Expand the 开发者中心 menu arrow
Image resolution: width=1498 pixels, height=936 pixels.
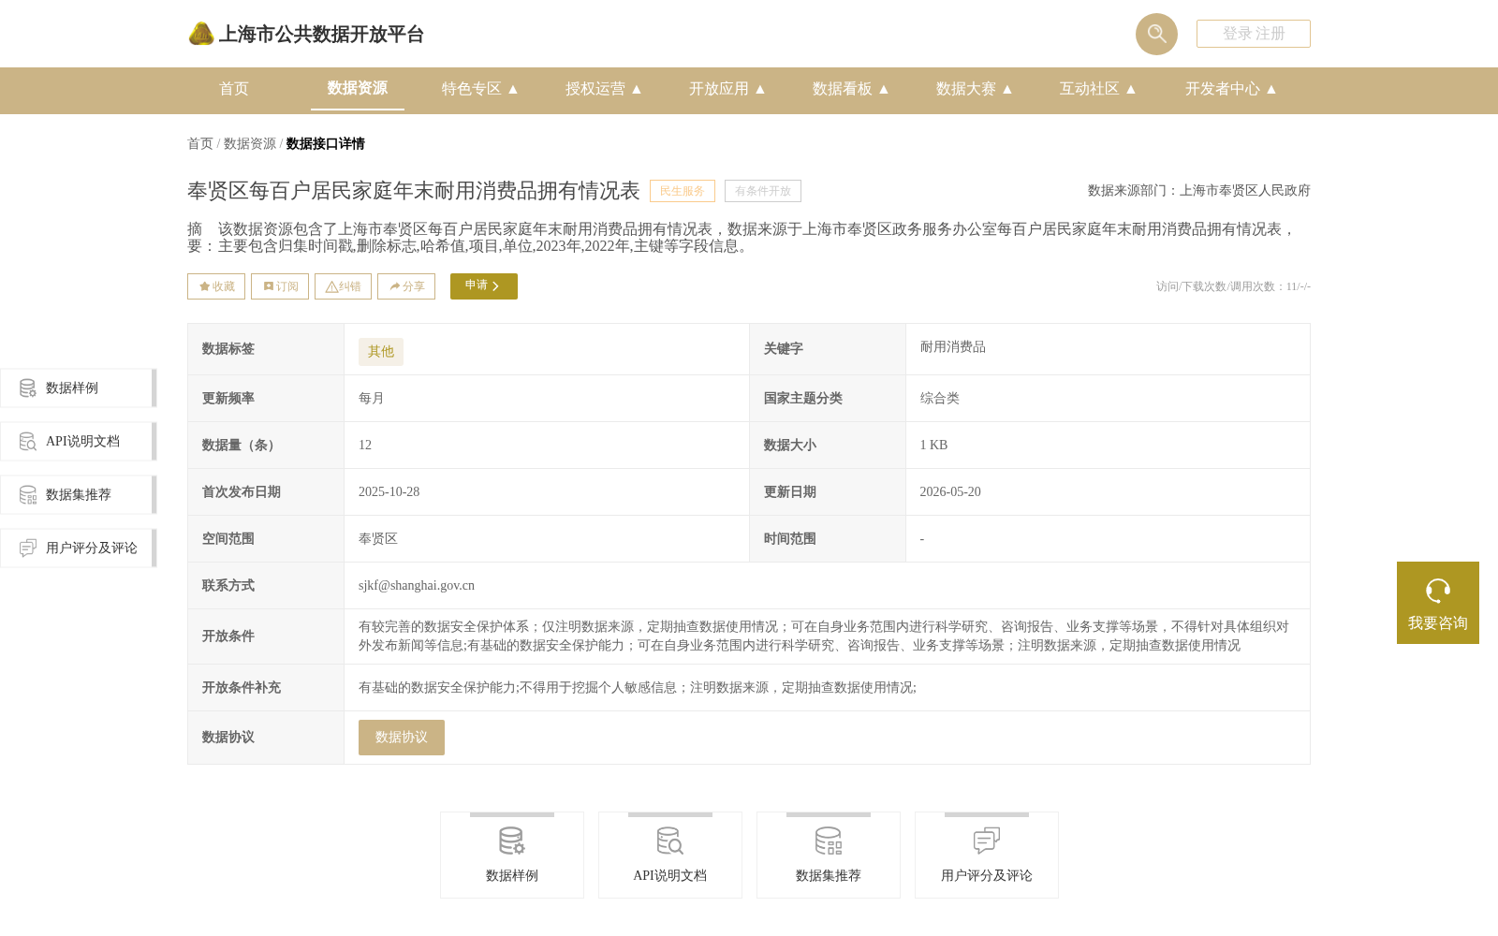pos(1271,89)
